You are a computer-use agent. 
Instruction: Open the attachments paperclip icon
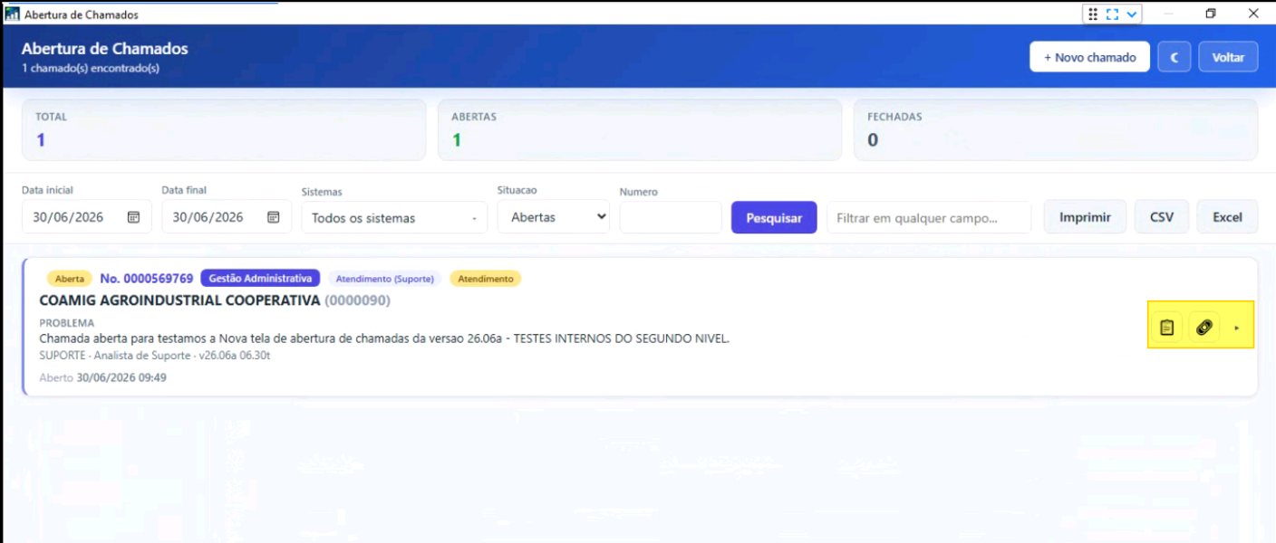1203,328
